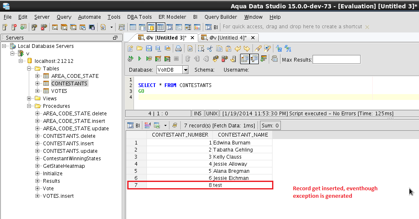Redo the last edit
The image size is (419, 219).
tap(247, 49)
